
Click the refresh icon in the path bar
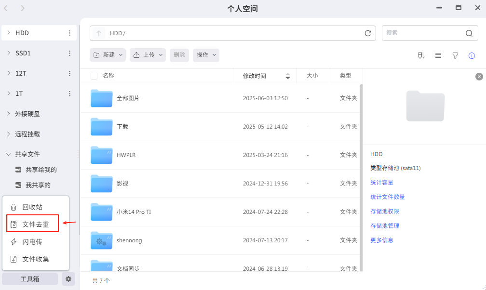point(368,33)
